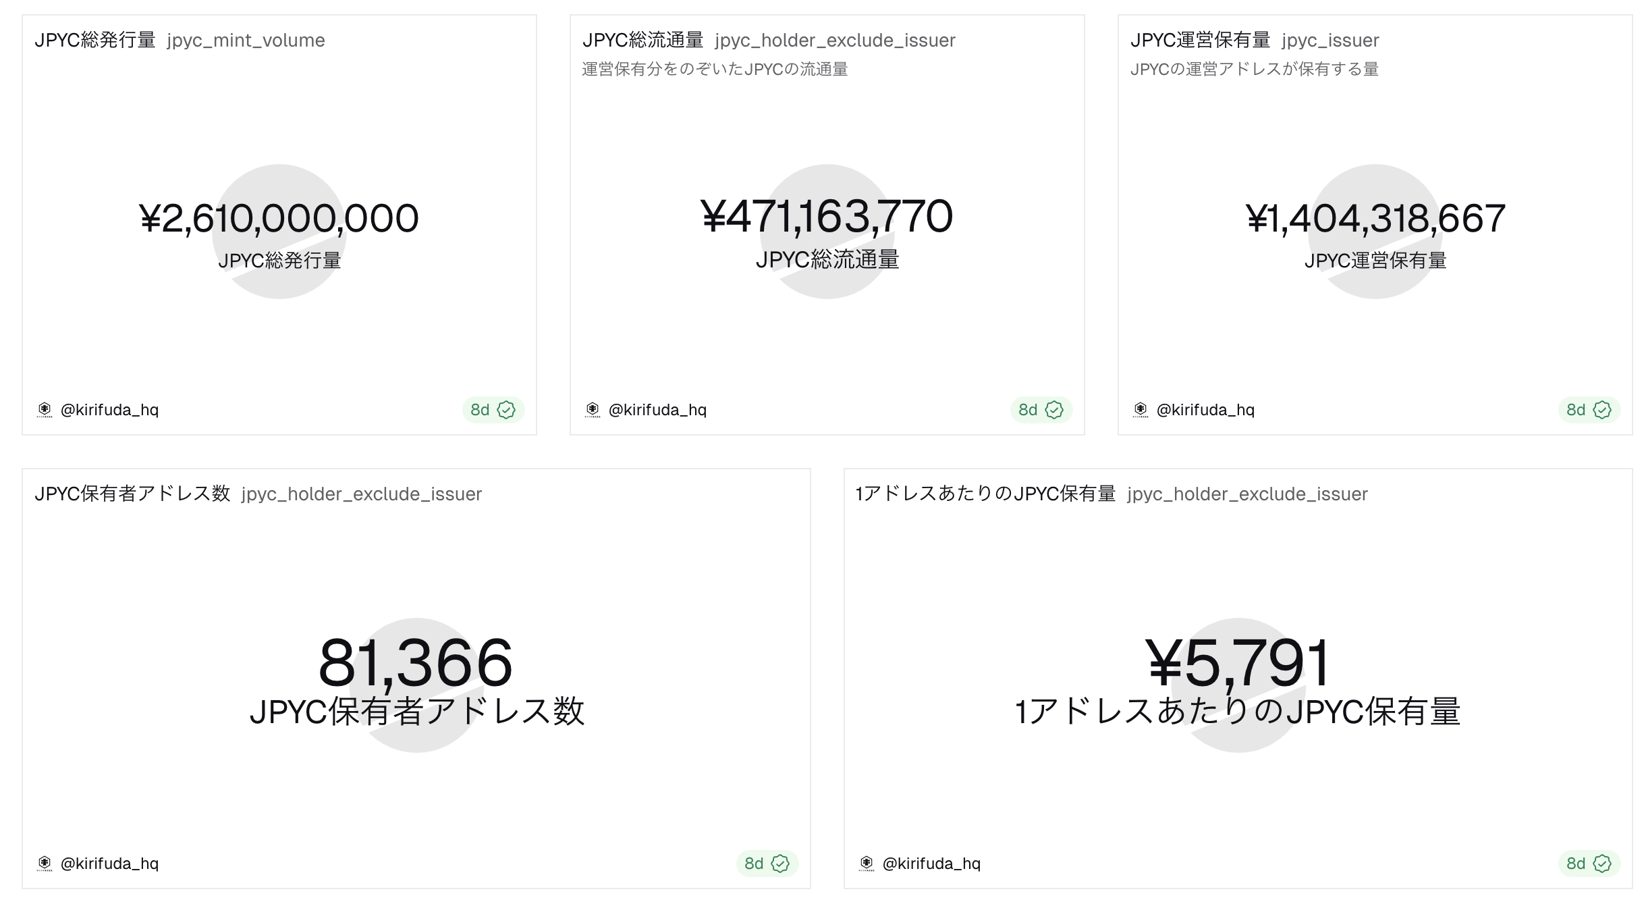Click verified checkmark in 1アドレスあたりのJPYC保有量 card
Viewport: 1644px width, 898px height.
tap(1602, 864)
